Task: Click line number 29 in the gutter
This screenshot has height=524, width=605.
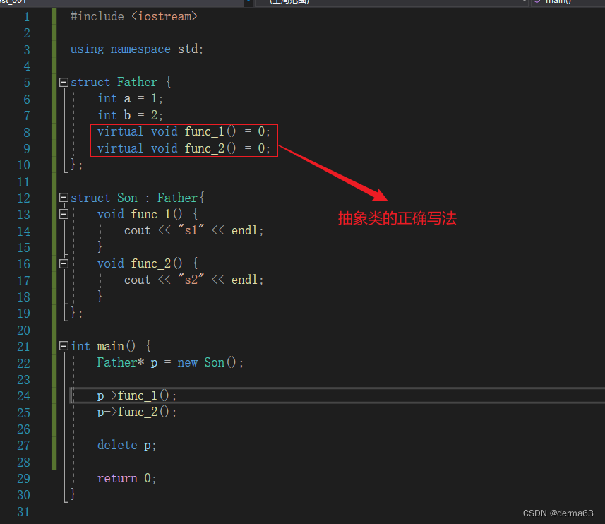Action: click(23, 479)
